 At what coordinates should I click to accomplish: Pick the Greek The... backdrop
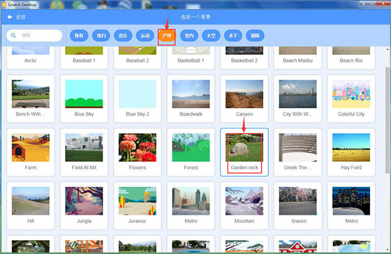[x=298, y=152]
